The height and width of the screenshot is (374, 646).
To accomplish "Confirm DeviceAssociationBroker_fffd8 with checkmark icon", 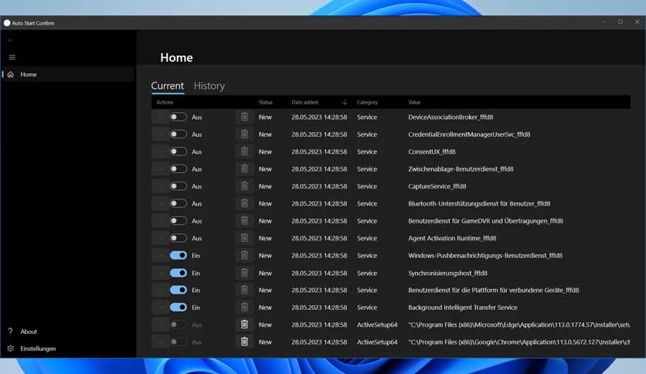I will [x=160, y=117].
